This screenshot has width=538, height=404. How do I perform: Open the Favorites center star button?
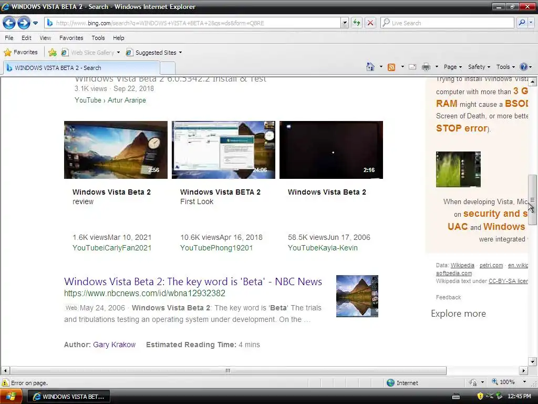[x=20, y=52]
